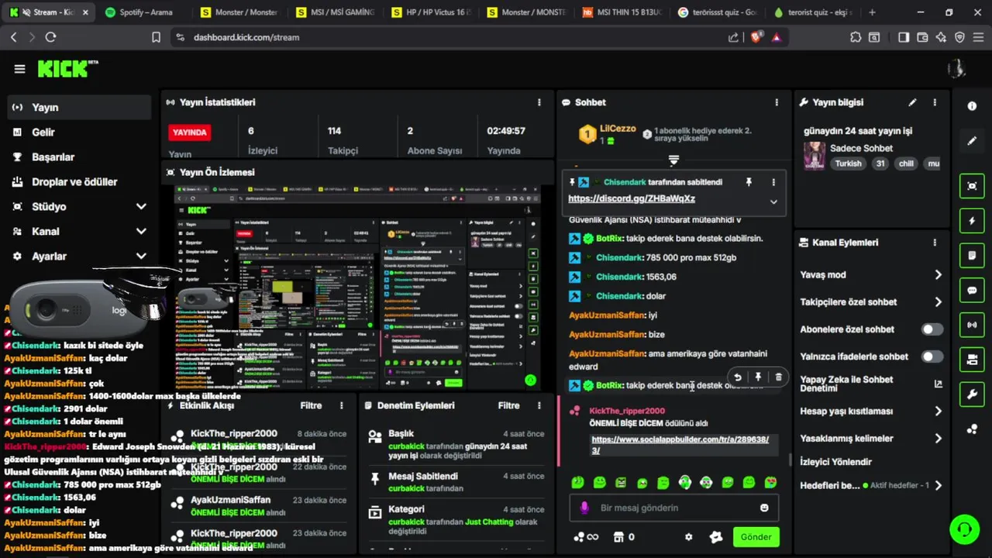Click stream preview icon in right sidebar

(x=972, y=186)
